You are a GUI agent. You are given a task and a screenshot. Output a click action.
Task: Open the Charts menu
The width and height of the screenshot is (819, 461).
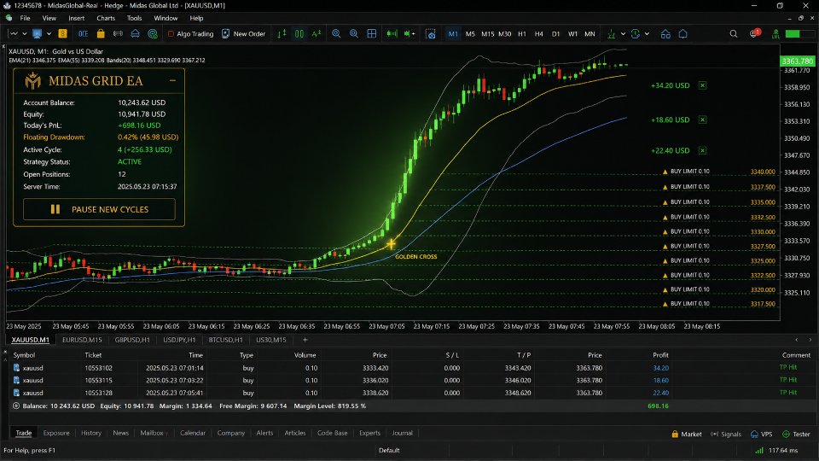(106, 18)
